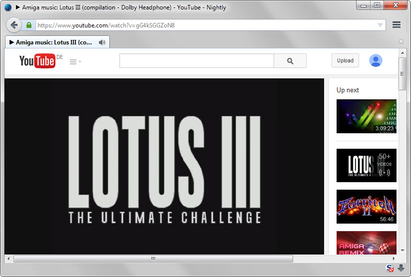The height and width of the screenshot is (277, 411).
Task: Open the Amiga Remix thumbnail
Action: pyautogui.click(x=366, y=243)
